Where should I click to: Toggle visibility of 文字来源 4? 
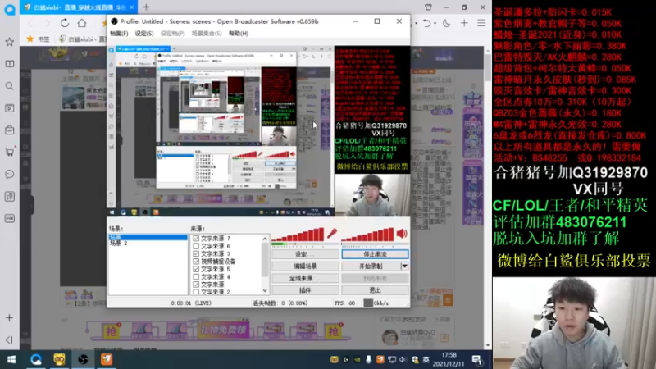[196, 276]
